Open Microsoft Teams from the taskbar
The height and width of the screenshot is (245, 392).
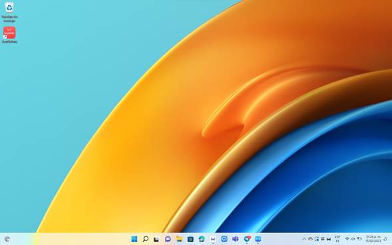click(x=236, y=239)
